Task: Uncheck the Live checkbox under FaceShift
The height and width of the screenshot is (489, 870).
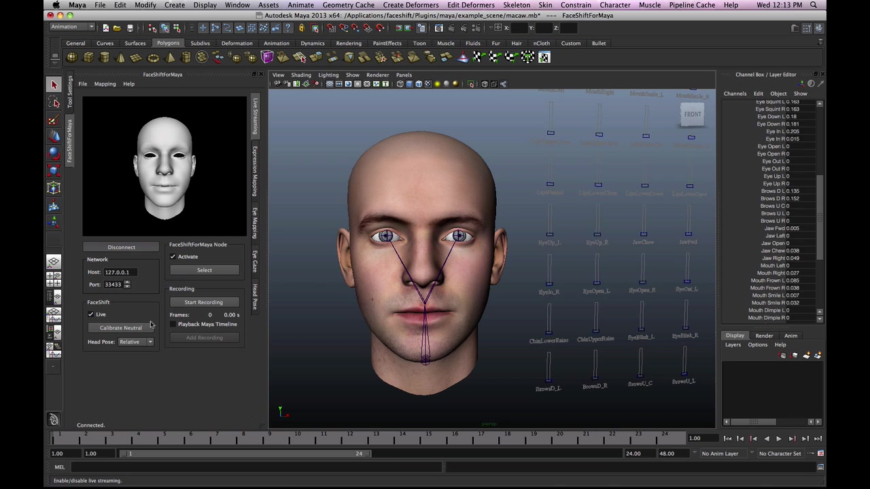Action: coord(91,314)
